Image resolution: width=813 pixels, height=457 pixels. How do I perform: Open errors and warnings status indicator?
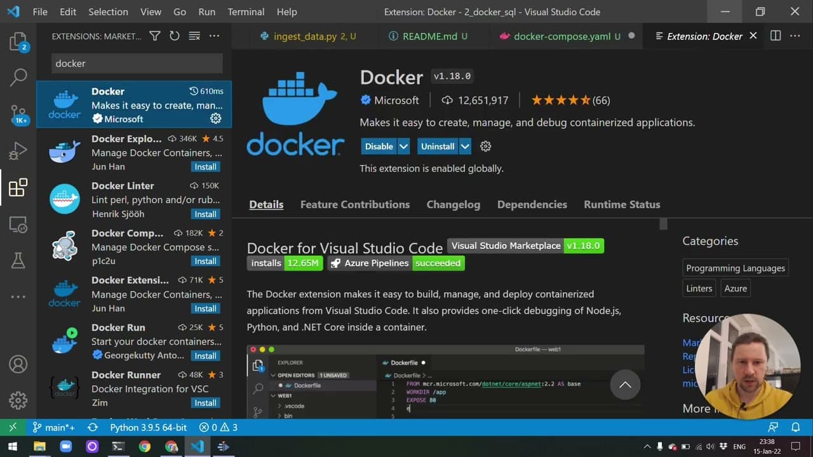pyautogui.click(x=218, y=427)
